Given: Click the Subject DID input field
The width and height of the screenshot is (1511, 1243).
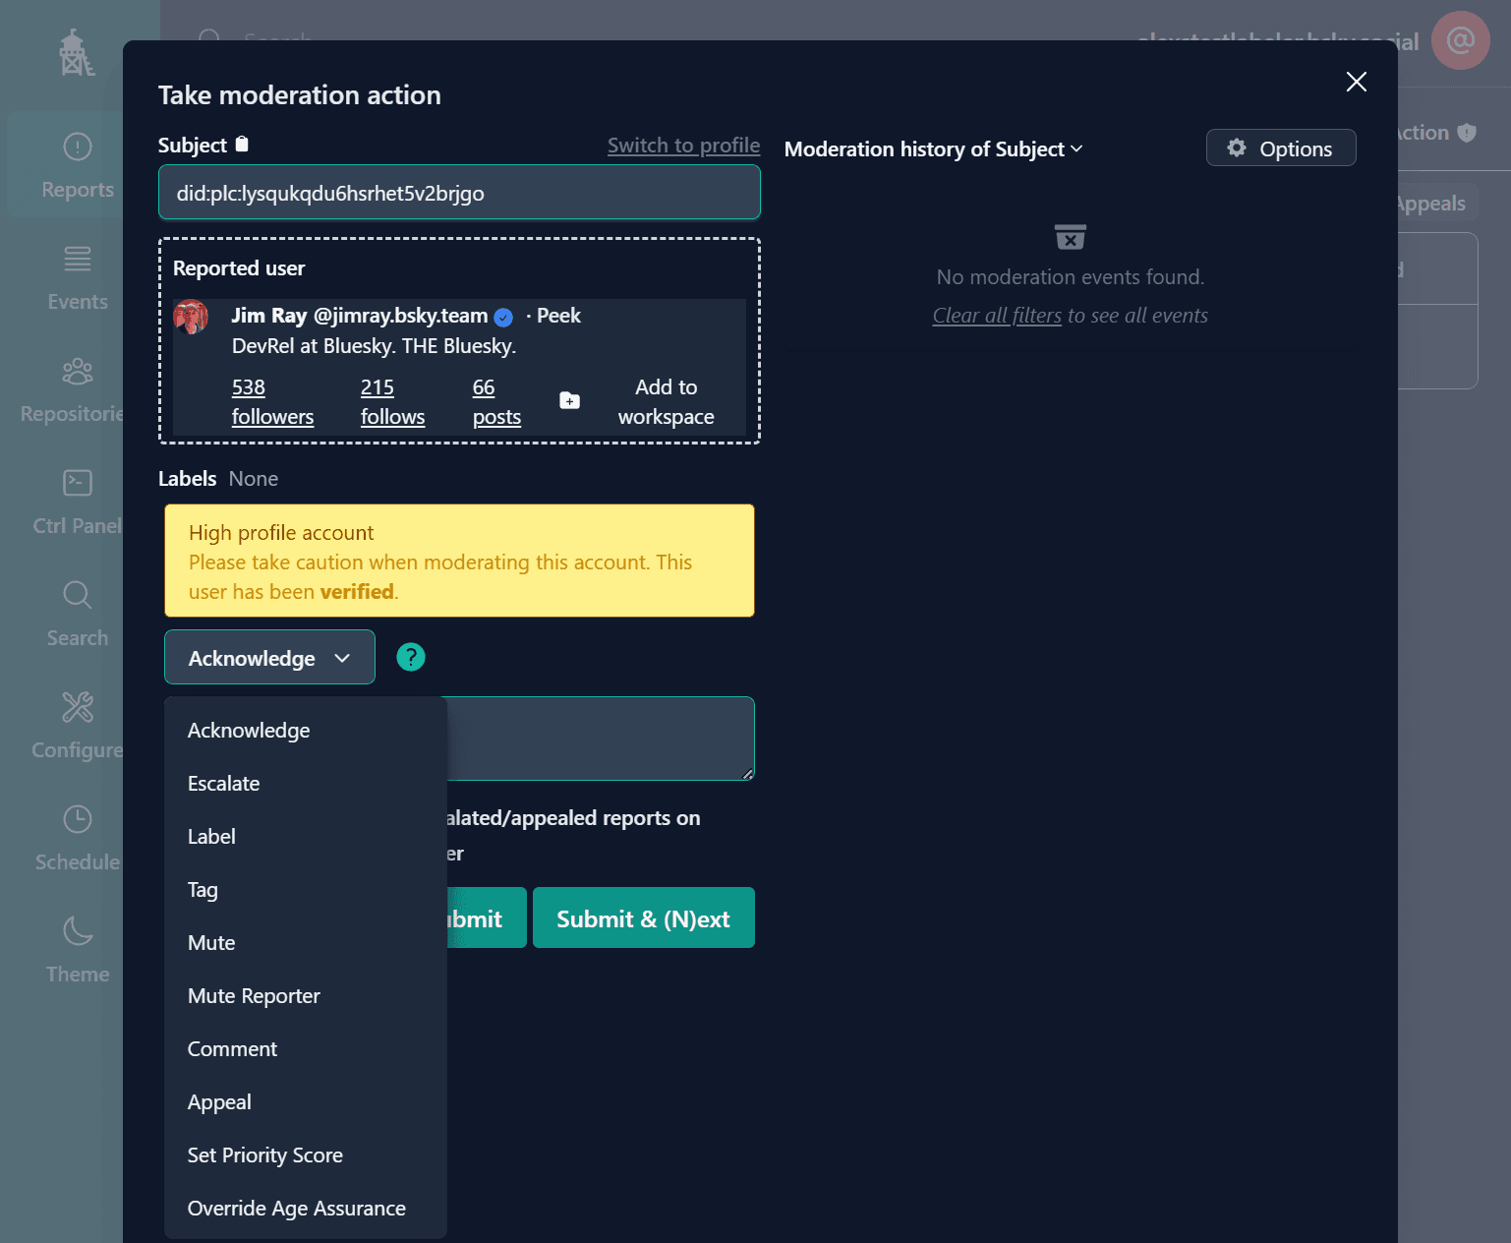Looking at the screenshot, I should pos(459,193).
